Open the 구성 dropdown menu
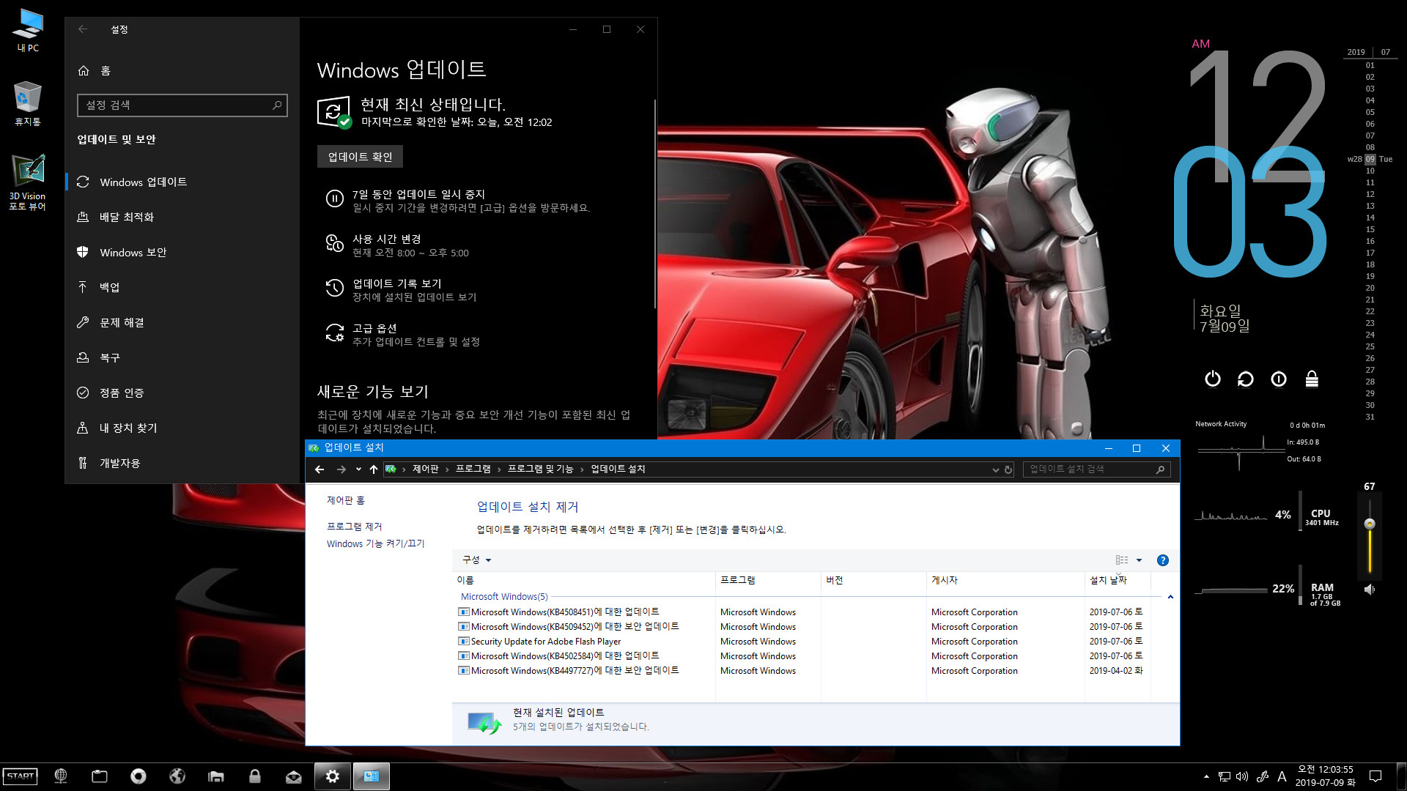 [x=476, y=560]
